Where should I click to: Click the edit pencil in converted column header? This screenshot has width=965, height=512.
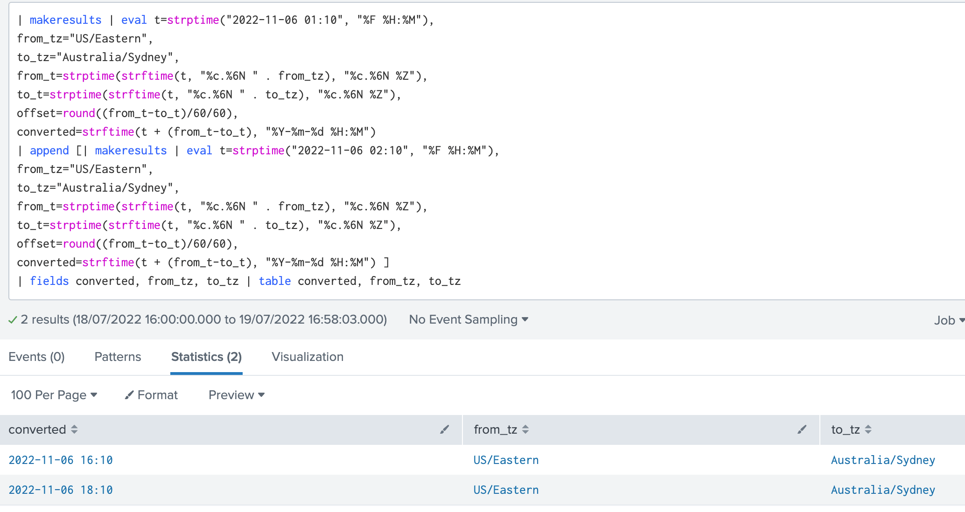(x=444, y=429)
